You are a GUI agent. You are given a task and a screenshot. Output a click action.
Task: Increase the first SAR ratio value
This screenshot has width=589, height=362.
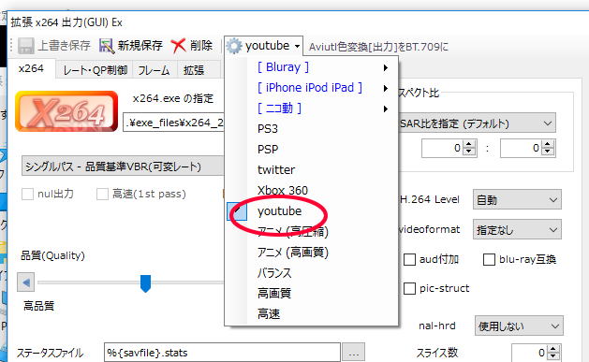point(469,144)
